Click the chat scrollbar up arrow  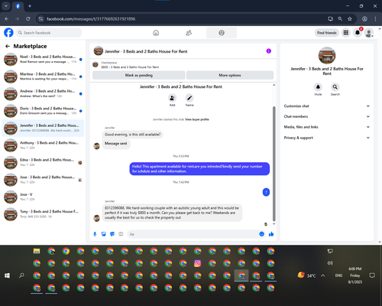click(x=274, y=85)
